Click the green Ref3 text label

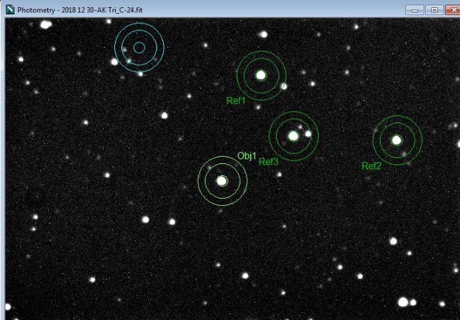268,162
